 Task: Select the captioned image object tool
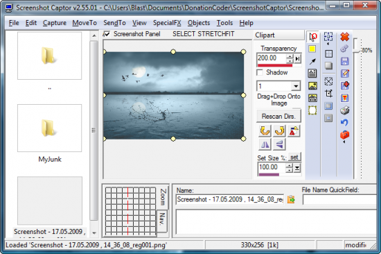pyautogui.click(x=312, y=98)
